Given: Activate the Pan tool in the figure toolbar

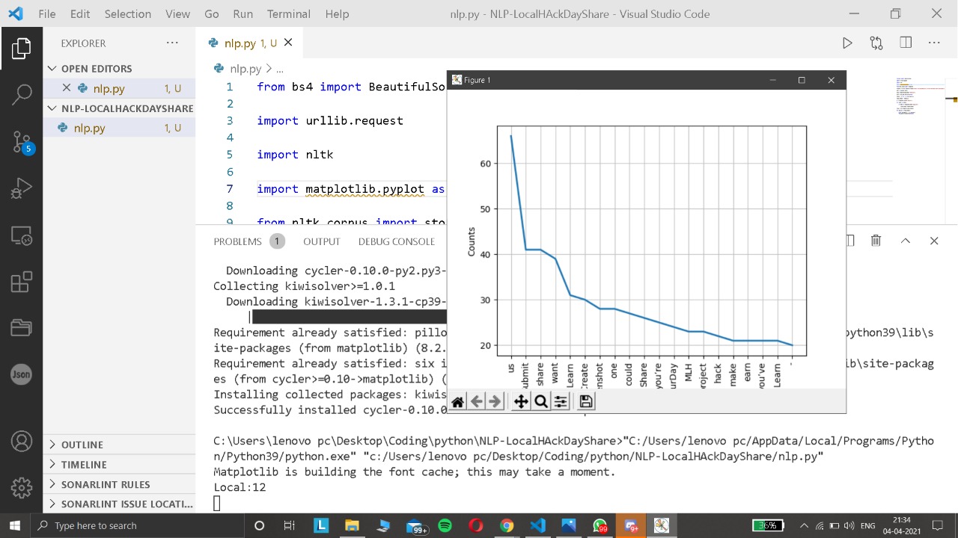Looking at the screenshot, I should pyautogui.click(x=520, y=401).
